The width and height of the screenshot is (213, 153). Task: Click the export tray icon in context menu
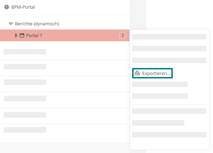coord(137,73)
